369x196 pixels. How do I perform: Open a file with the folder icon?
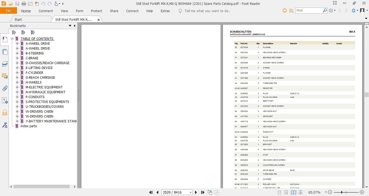(x=11, y=4)
